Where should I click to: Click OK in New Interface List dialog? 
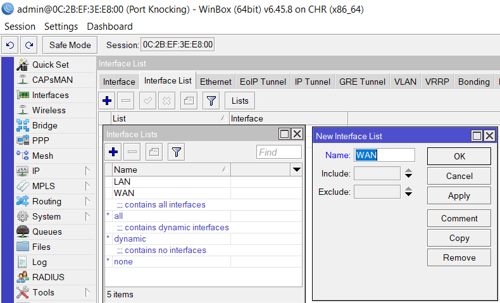[459, 156]
